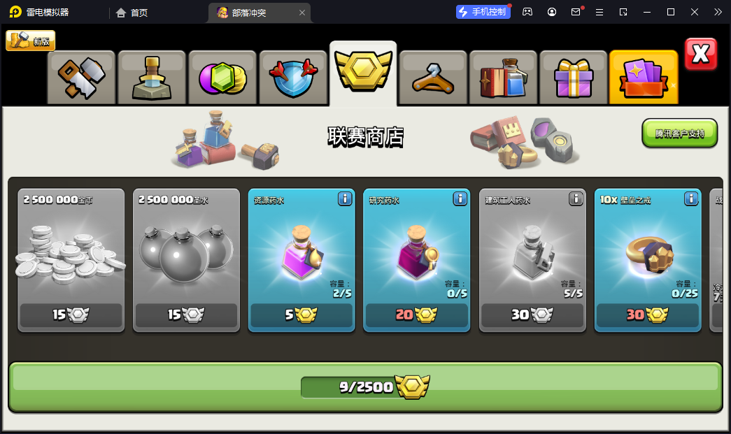Image resolution: width=731 pixels, height=434 pixels.
Task: Buy 研究药水 for 20 league medals
Action: coord(417,315)
